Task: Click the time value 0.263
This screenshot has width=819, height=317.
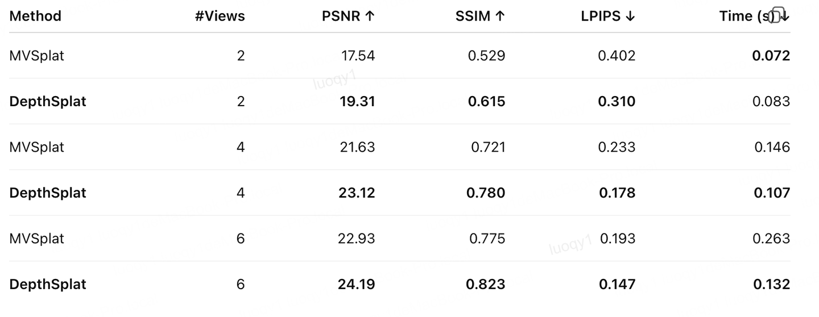Action: [772, 239]
